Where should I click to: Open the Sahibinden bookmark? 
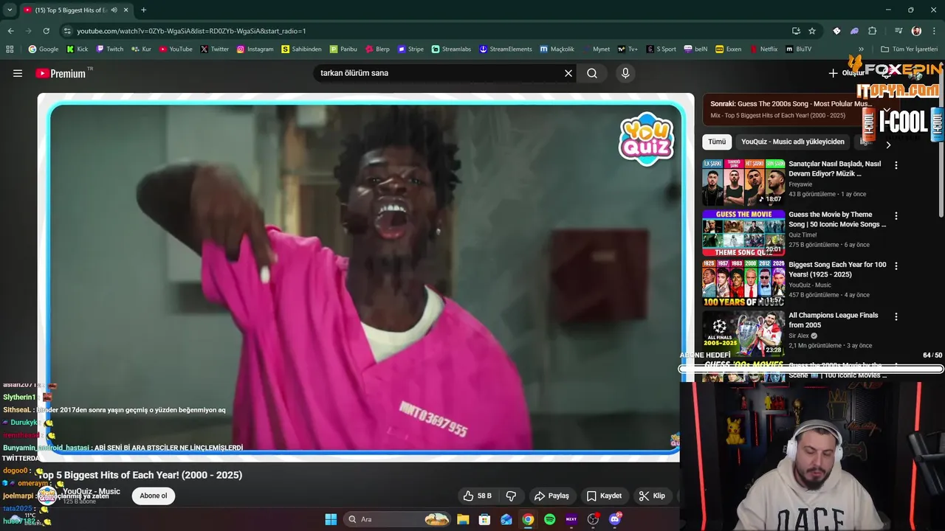click(x=301, y=49)
